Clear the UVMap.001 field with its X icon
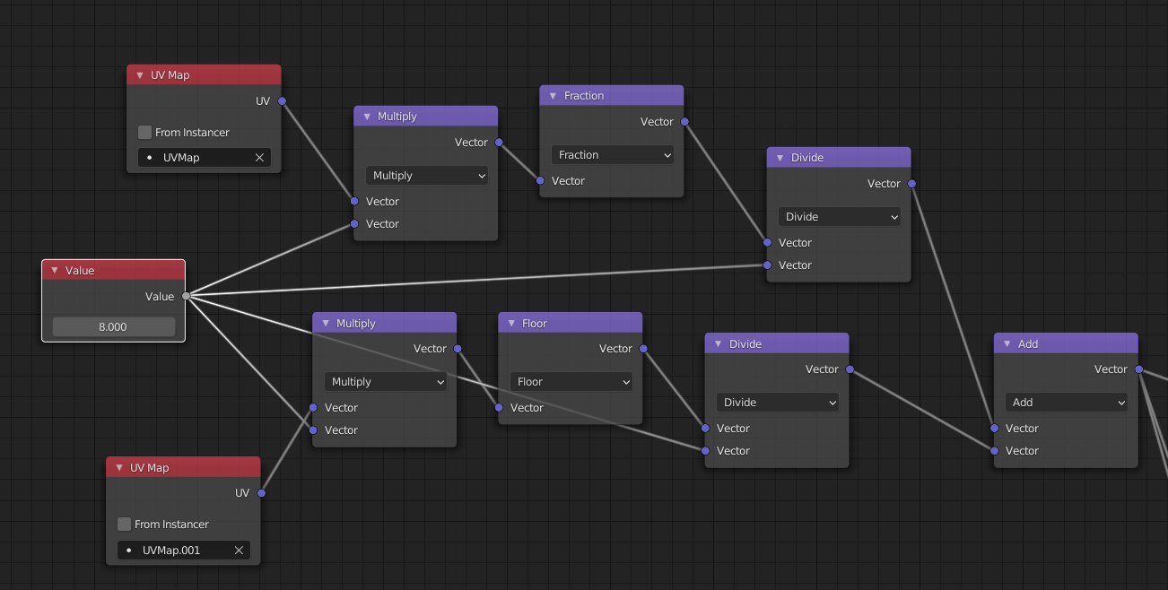Viewport: 1168px width, 590px height. (x=239, y=551)
